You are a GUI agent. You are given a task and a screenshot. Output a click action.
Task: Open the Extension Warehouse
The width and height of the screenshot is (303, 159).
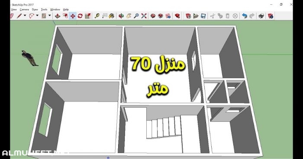(161, 16)
